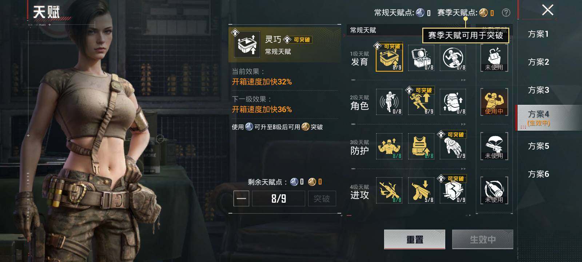
Task: Open 方案3 talent loadout
Action: click(538, 90)
